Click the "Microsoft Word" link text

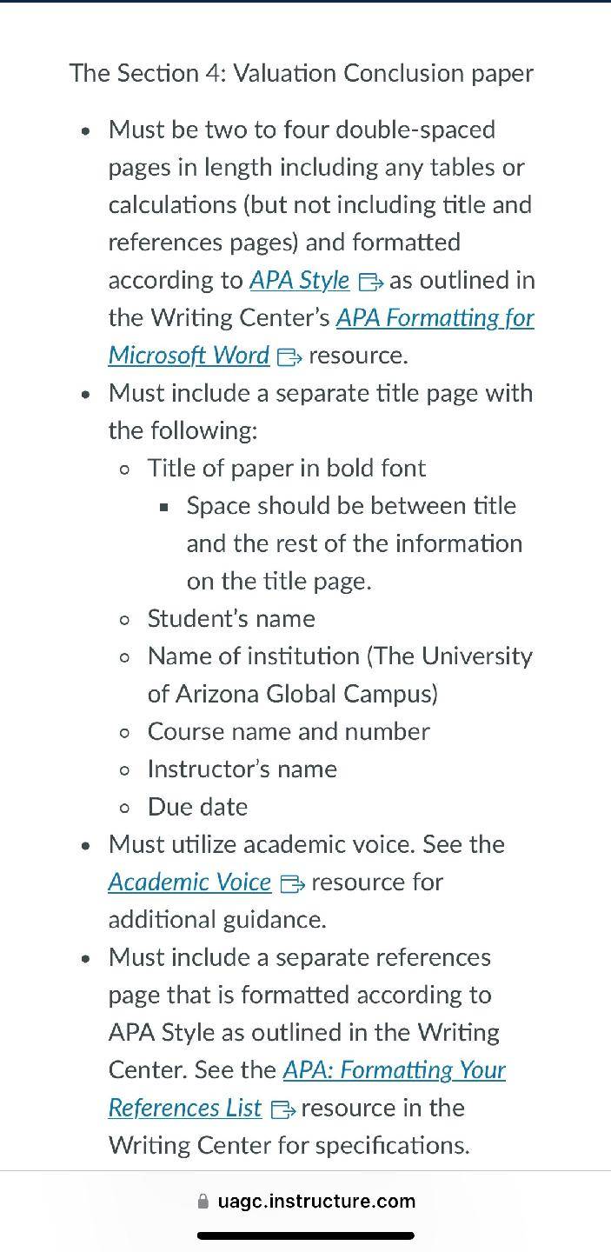(189, 356)
